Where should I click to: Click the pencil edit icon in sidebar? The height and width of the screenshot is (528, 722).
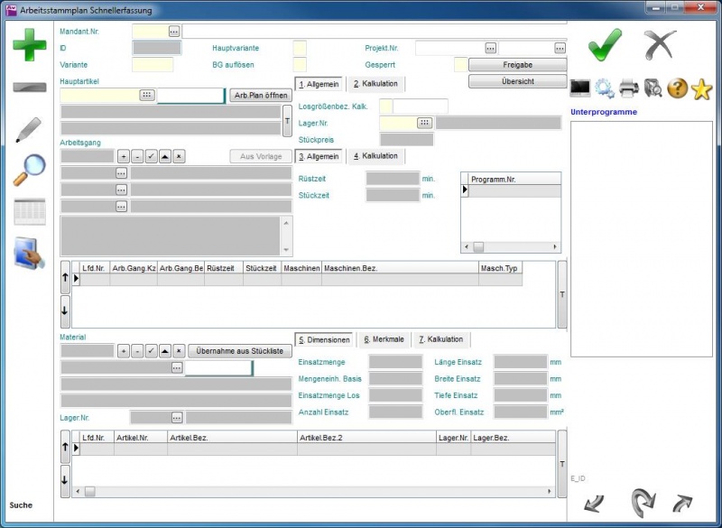(x=29, y=130)
